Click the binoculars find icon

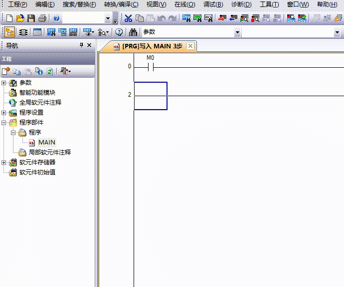133,32
